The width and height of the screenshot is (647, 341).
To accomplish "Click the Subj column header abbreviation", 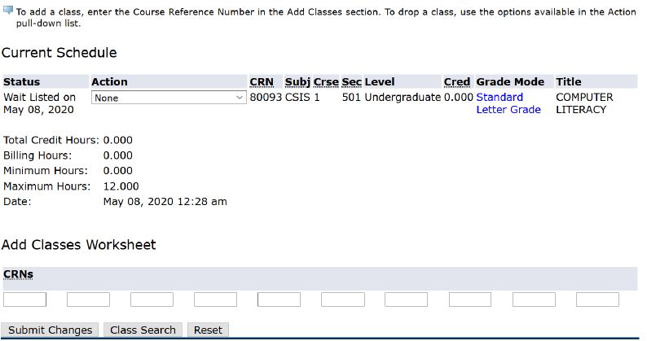I will pos(297,82).
